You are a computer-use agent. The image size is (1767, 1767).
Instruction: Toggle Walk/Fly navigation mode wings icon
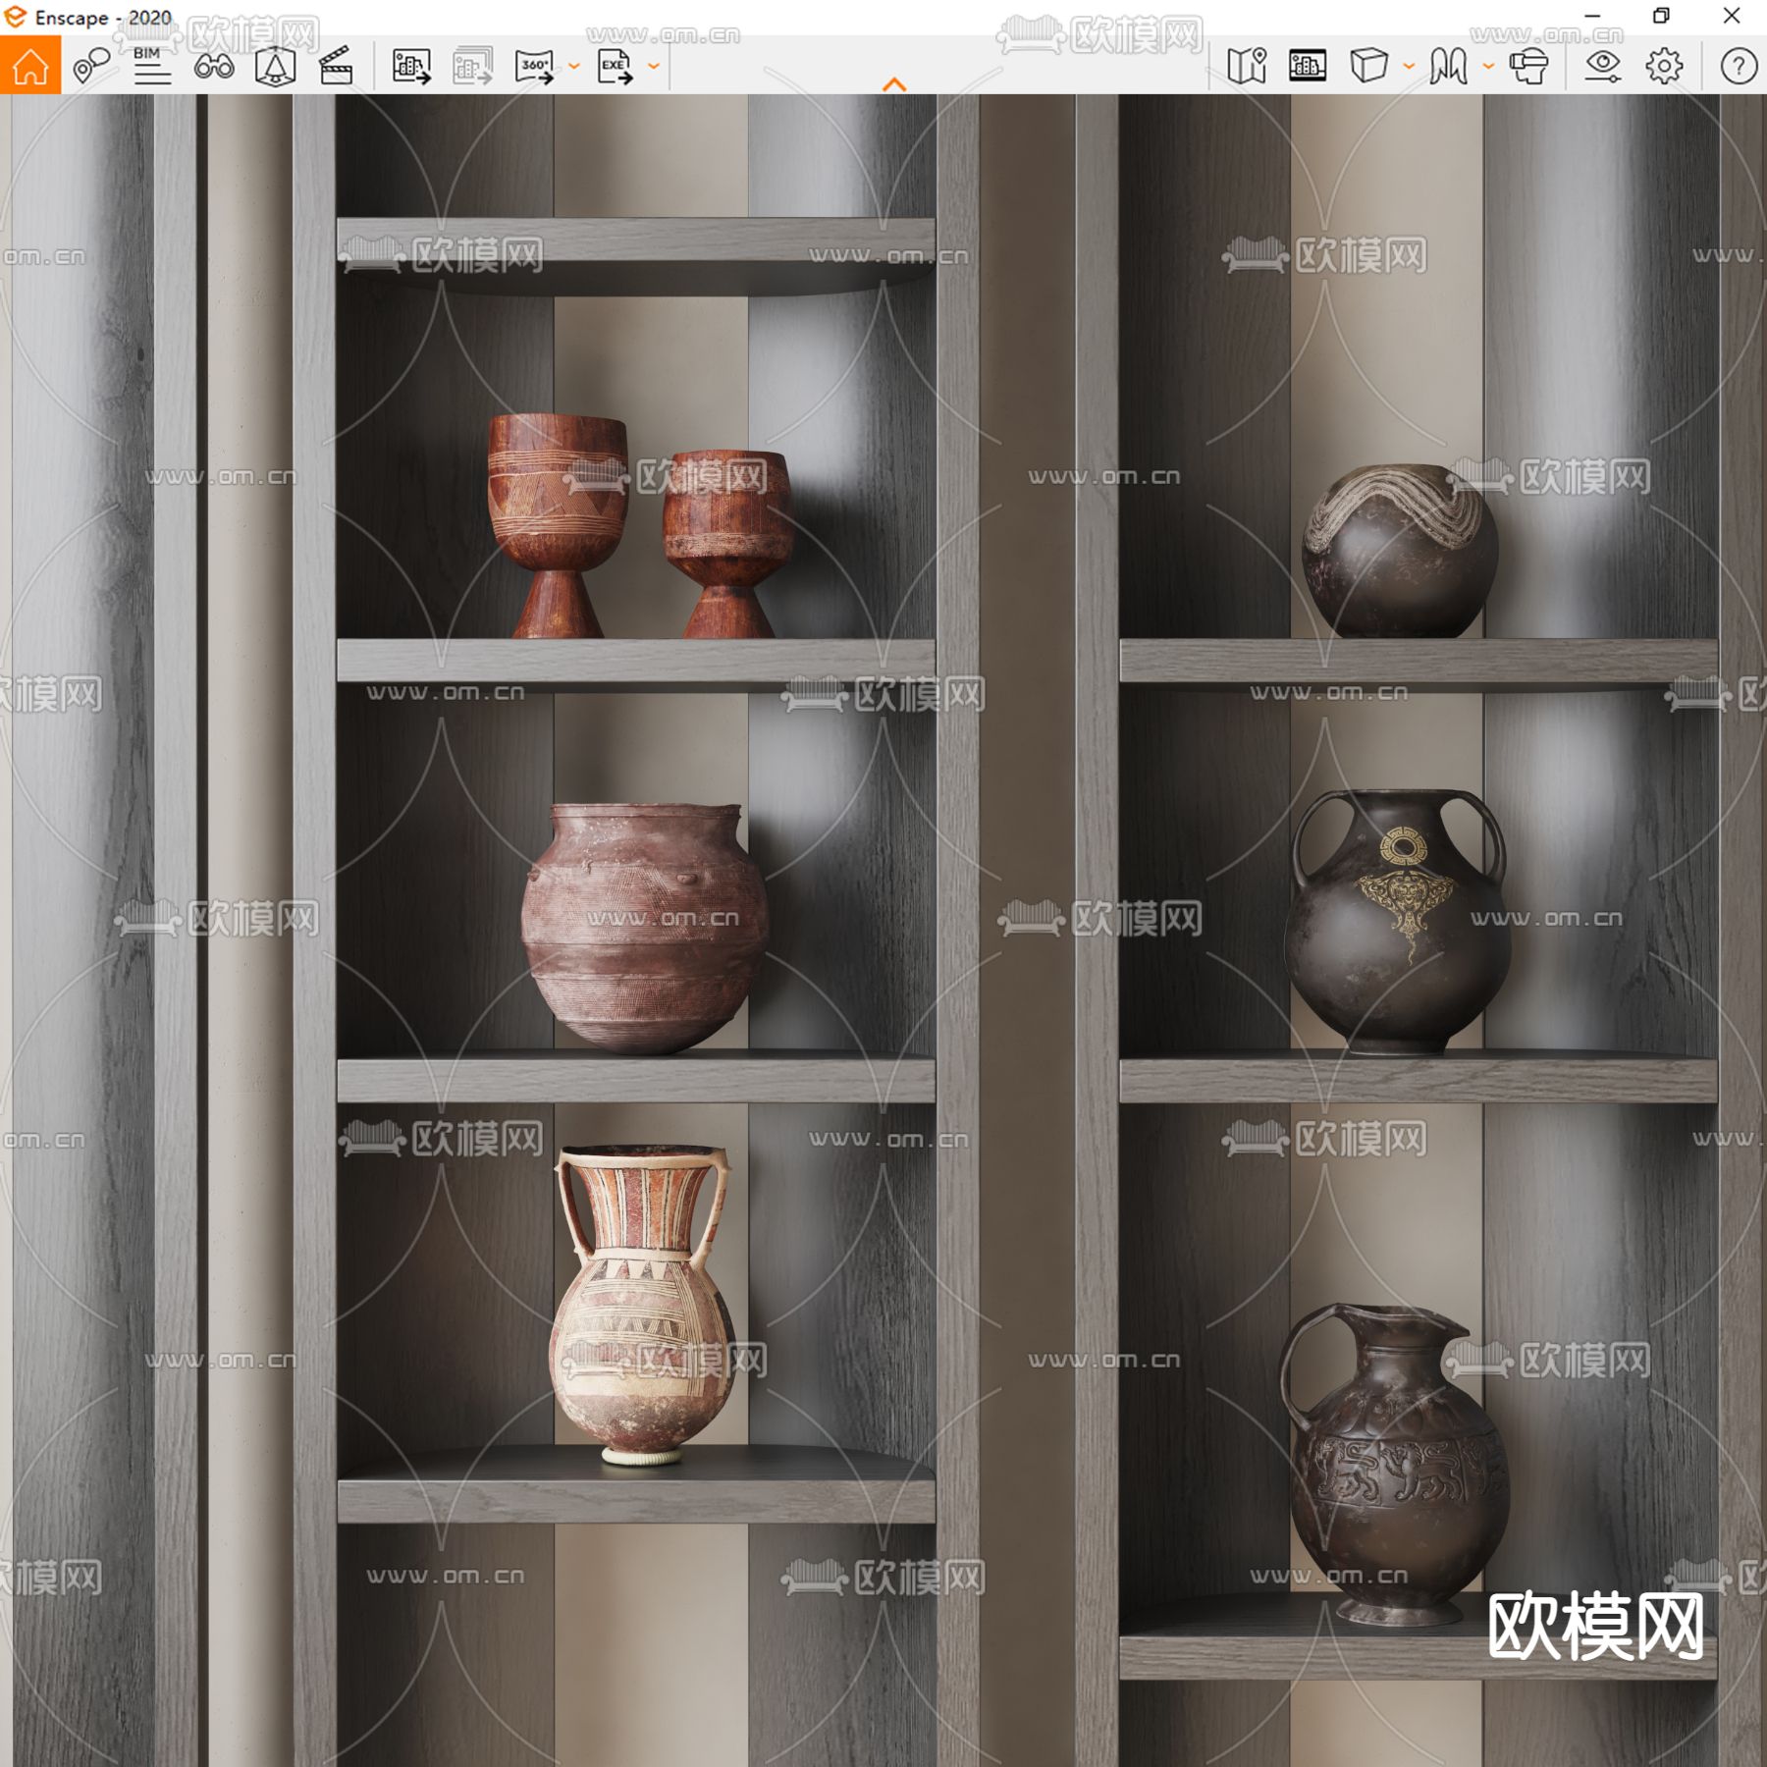tap(1449, 66)
